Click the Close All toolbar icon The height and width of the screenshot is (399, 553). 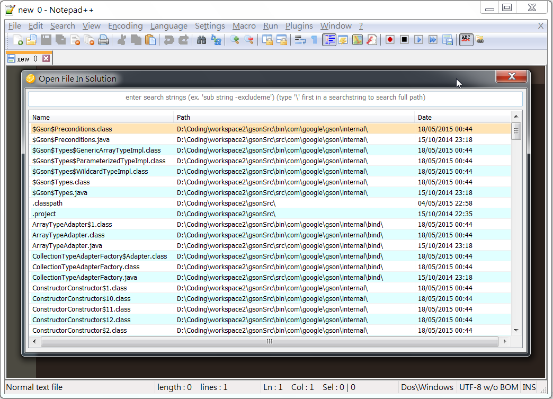pyautogui.click(x=89, y=40)
